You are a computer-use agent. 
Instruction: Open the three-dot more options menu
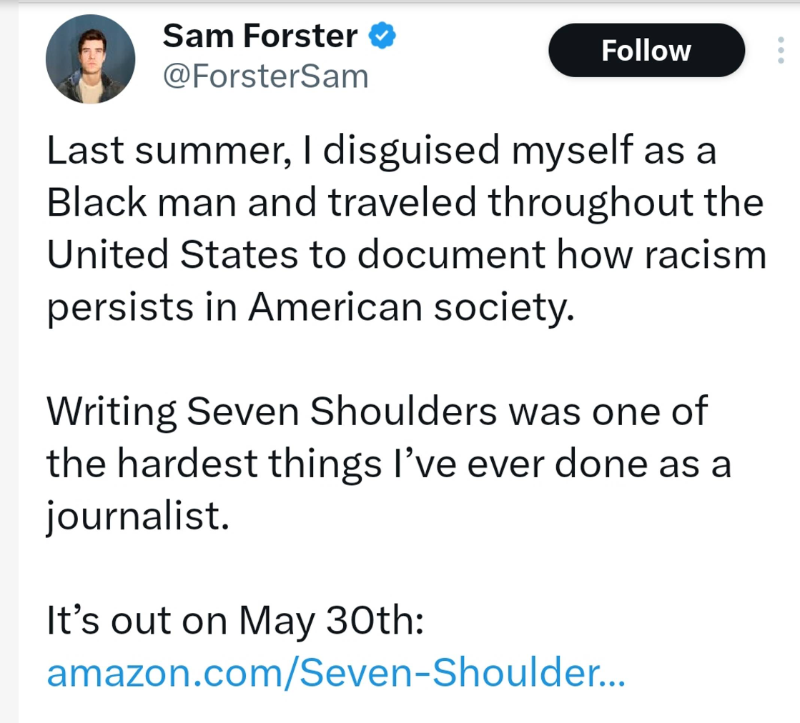pos(781,51)
